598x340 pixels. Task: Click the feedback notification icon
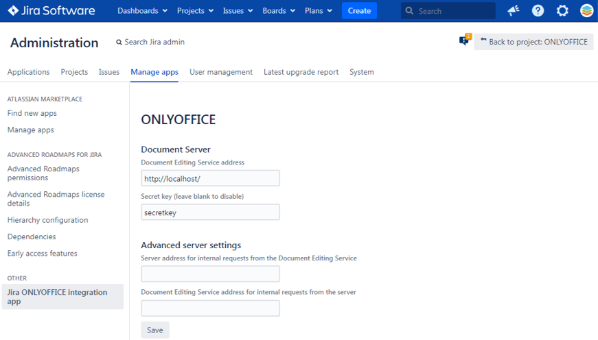click(x=464, y=41)
